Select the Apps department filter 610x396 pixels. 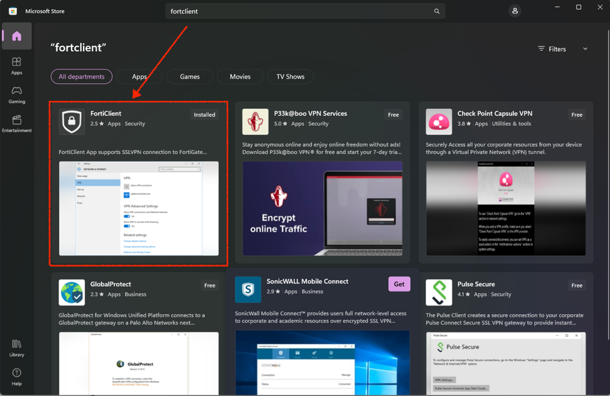139,76
